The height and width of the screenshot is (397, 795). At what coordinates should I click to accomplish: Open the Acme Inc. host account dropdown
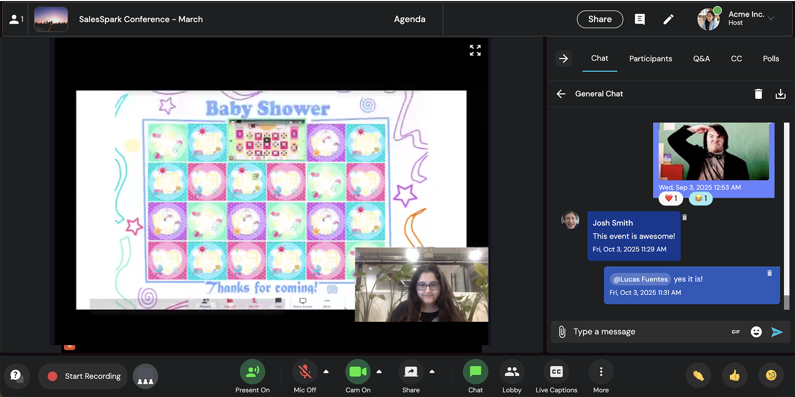[x=771, y=19]
